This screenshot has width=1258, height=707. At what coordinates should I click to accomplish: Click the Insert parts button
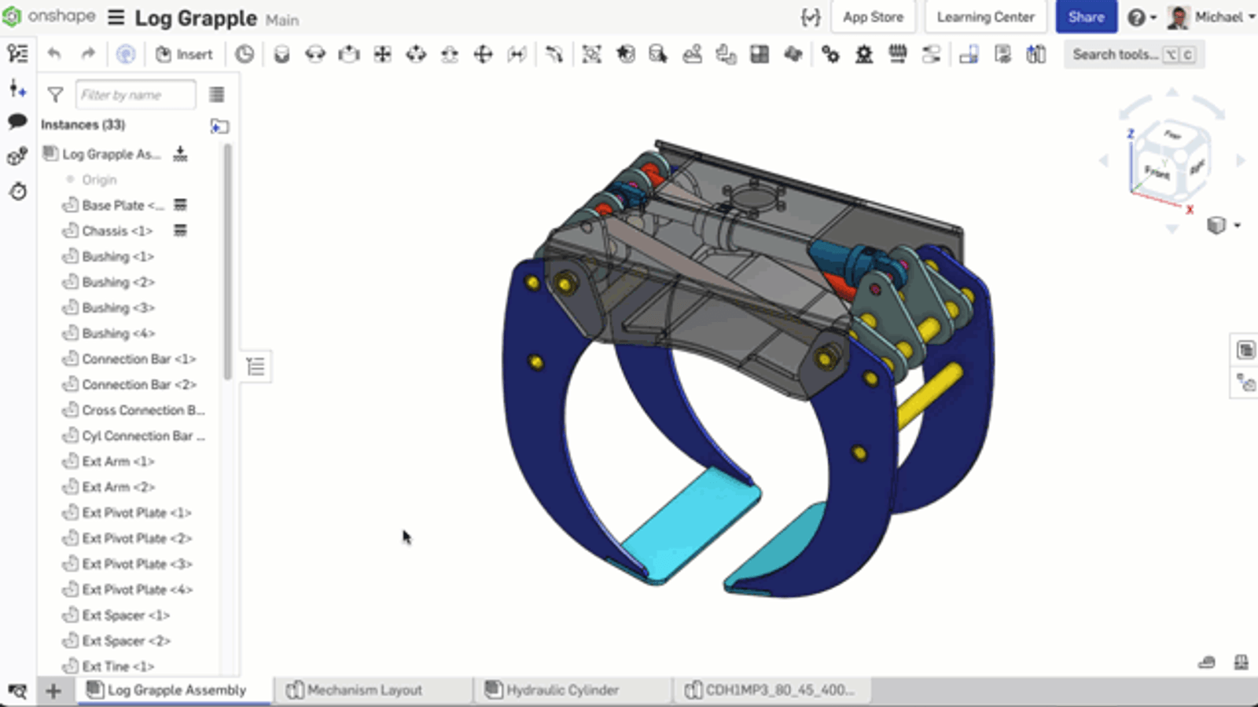[x=185, y=54]
